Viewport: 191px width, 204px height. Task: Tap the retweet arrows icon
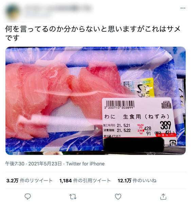[x=73, y=197]
